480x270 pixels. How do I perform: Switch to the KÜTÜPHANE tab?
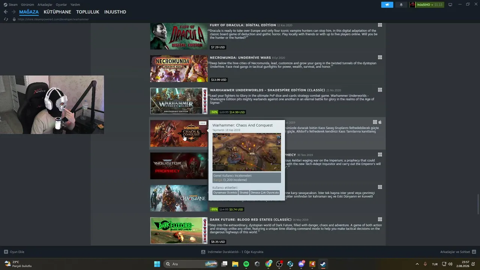coord(57,12)
